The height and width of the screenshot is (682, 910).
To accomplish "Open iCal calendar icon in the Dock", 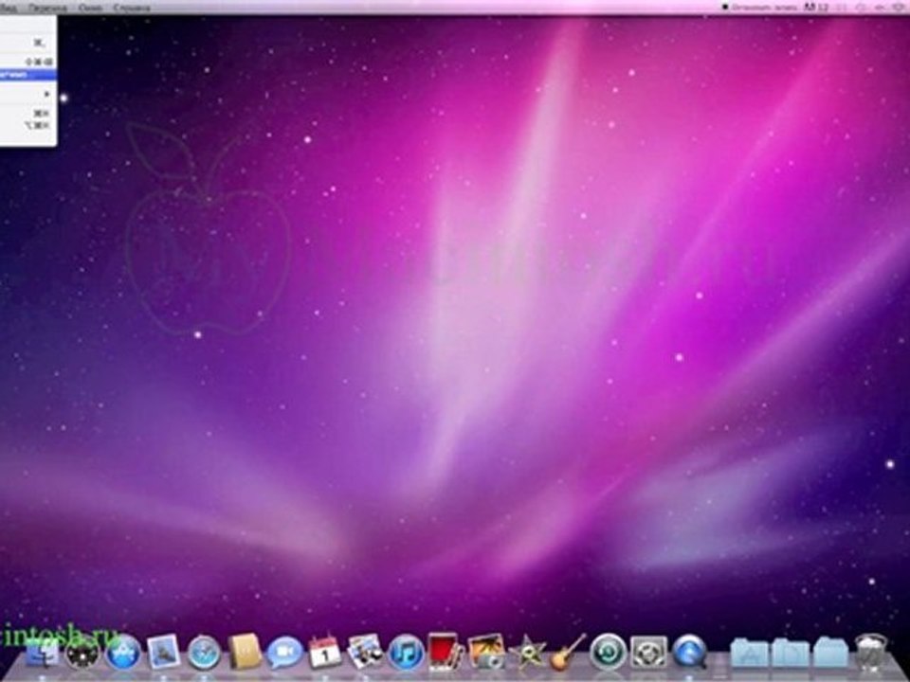I will 324,652.
